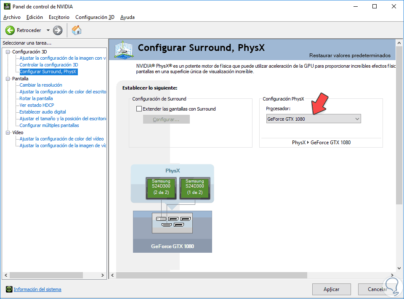Select Samsung S24D300 (1 de 2) monitor
The height and width of the screenshot is (299, 404).
pos(195,188)
